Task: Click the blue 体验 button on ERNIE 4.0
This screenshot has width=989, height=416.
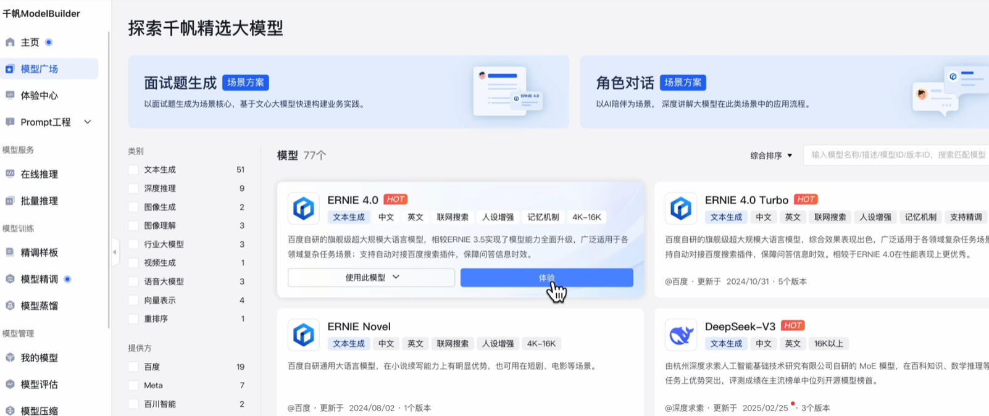Action: (x=546, y=278)
